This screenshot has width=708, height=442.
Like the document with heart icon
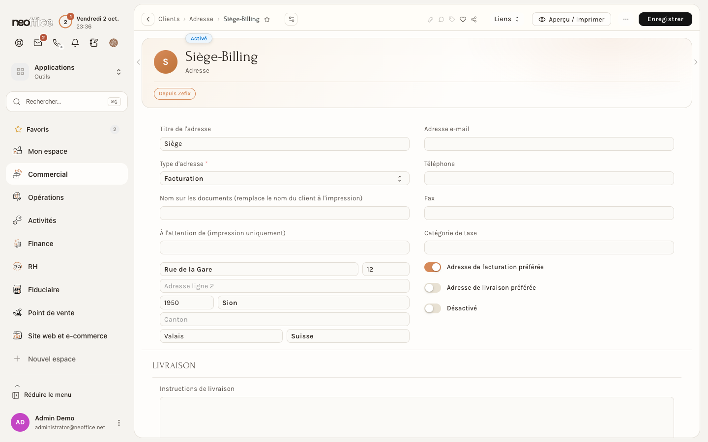[463, 20]
